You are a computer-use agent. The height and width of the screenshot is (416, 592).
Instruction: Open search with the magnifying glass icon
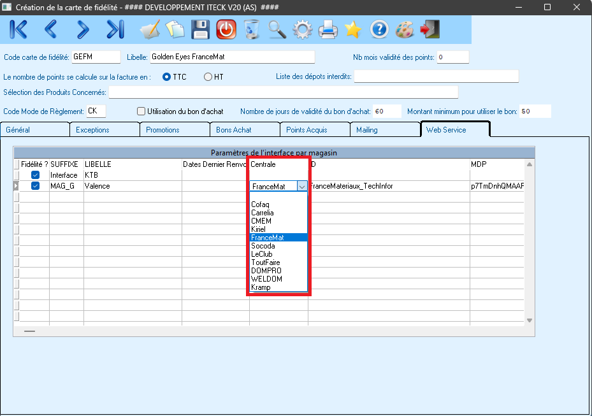(277, 29)
